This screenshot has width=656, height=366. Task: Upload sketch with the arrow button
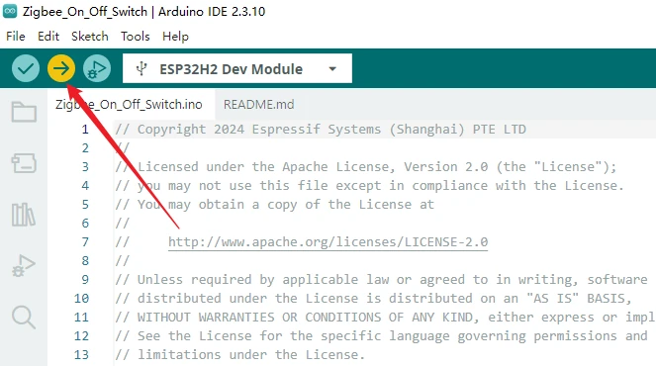[61, 68]
